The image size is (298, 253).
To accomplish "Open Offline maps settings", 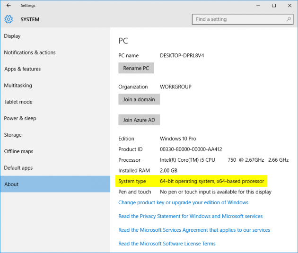I will coord(55,151).
